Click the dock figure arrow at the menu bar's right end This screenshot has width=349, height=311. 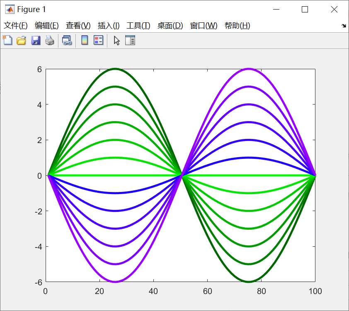[344, 26]
